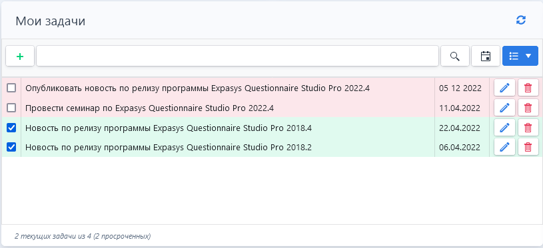Delete the Провести семинар task

coord(528,108)
